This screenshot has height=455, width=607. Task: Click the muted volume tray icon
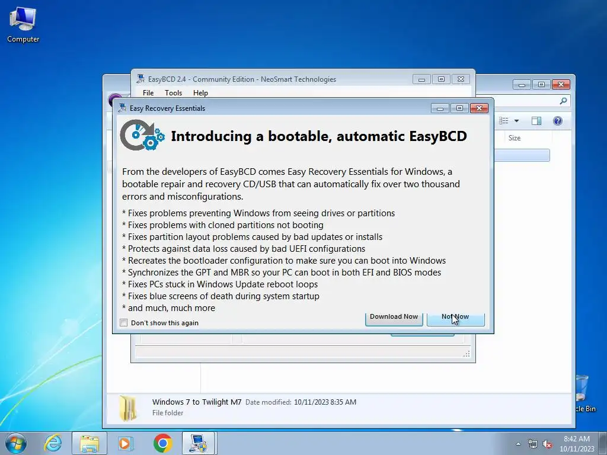pos(547,444)
